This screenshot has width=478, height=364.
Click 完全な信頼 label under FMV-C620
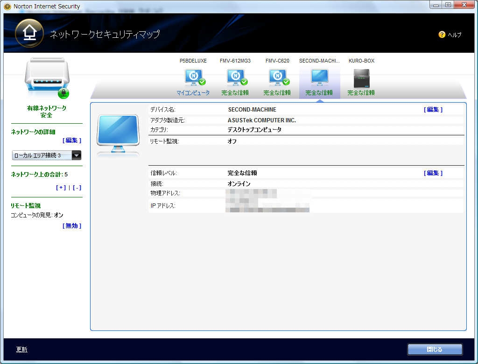pyautogui.click(x=277, y=93)
